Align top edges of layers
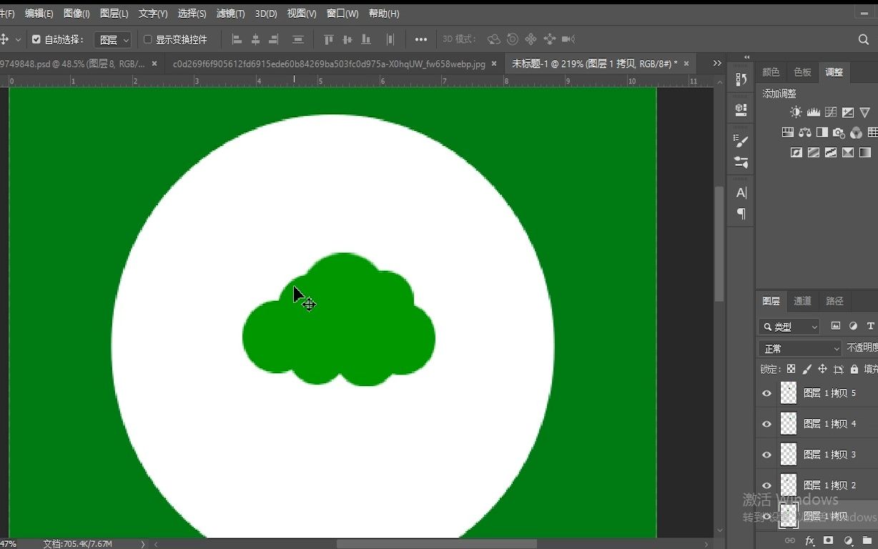The image size is (878, 549). pyautogui.click(x=329, y=40)
